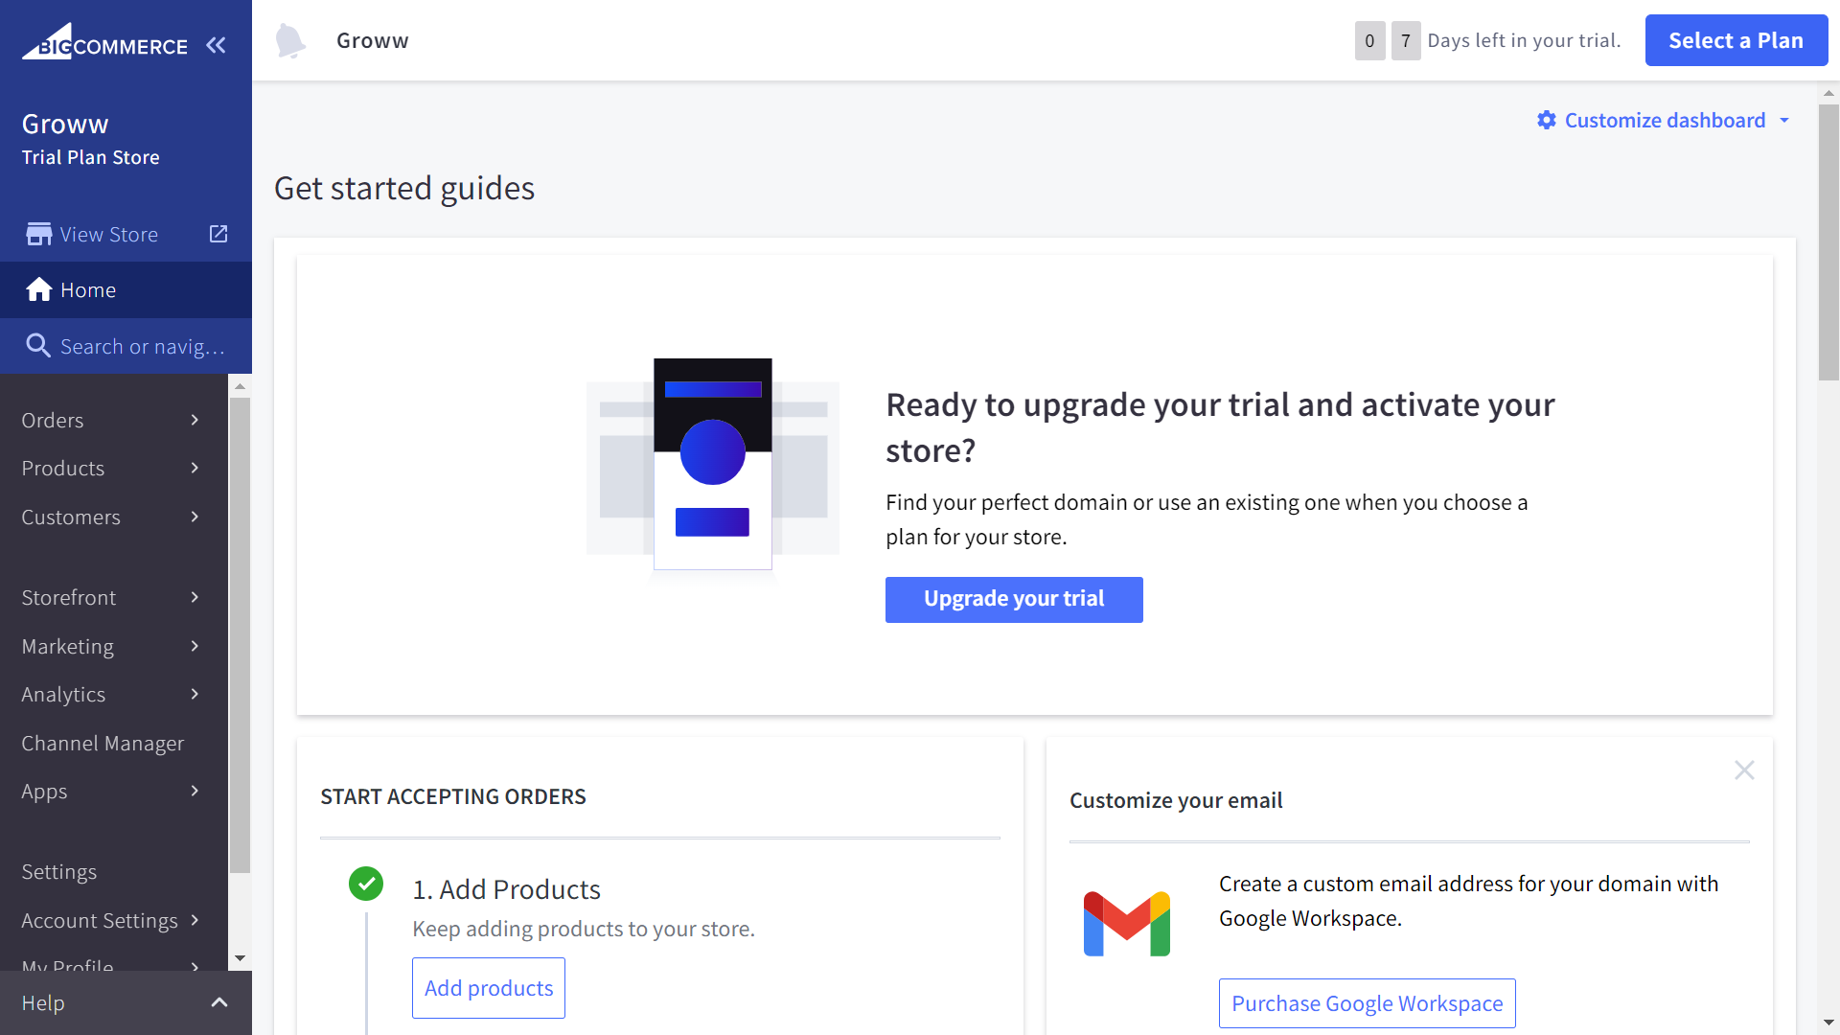Click the Customize dashboard gear icon
The image size is (1840, 1035).
(x=1546, y=121)
